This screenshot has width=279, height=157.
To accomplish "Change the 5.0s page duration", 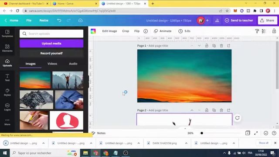I will (184, 31).
